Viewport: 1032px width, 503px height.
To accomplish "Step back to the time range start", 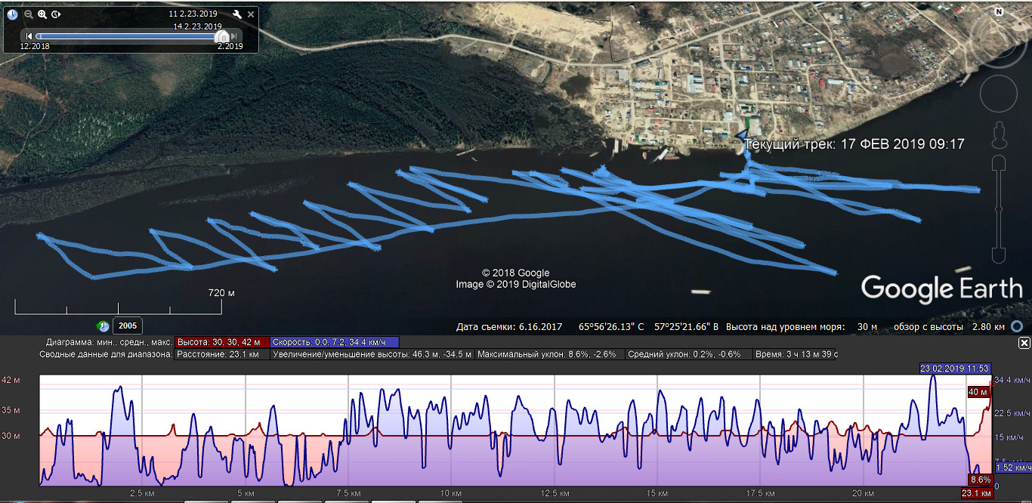I will [x=29, y=35].
